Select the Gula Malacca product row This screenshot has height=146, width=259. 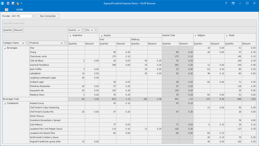tap(49, 125)
